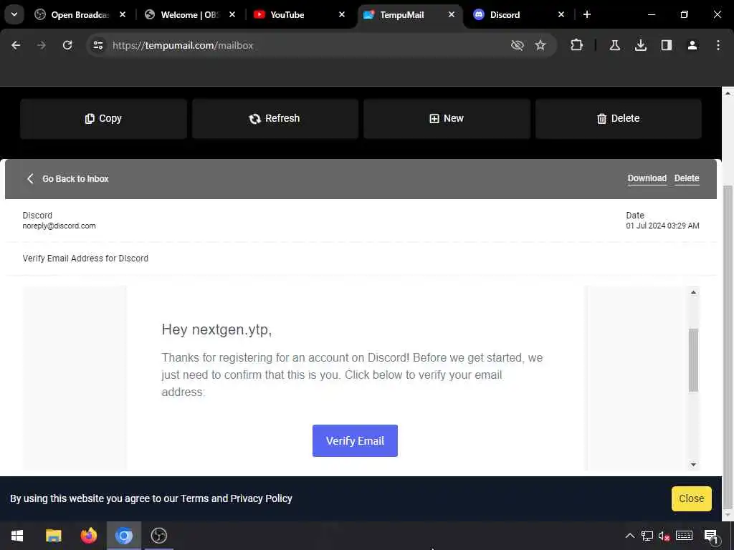
Task: Delete the opened Discord email
Action: [687, 178]
